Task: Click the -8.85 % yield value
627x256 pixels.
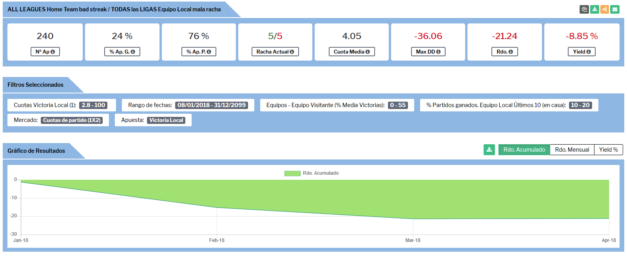Action: point(582,36)
